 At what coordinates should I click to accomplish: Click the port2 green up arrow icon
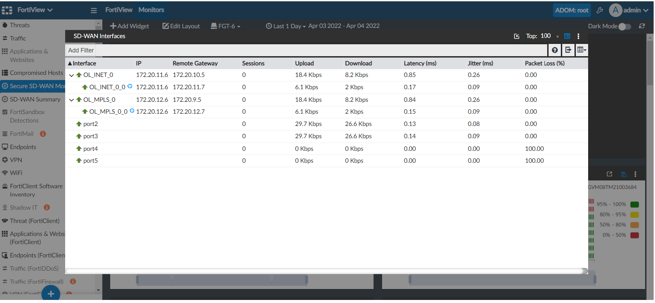click(x=79, y=124)
